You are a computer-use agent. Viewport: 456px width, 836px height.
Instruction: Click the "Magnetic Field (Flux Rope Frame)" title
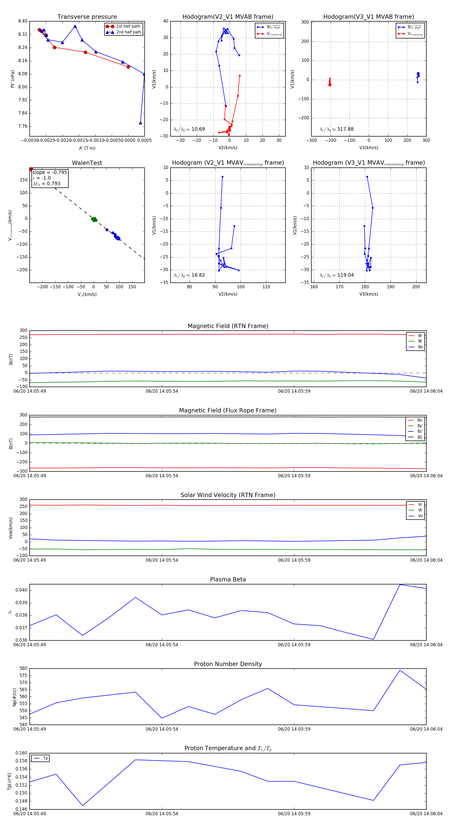tap(228, 411)
